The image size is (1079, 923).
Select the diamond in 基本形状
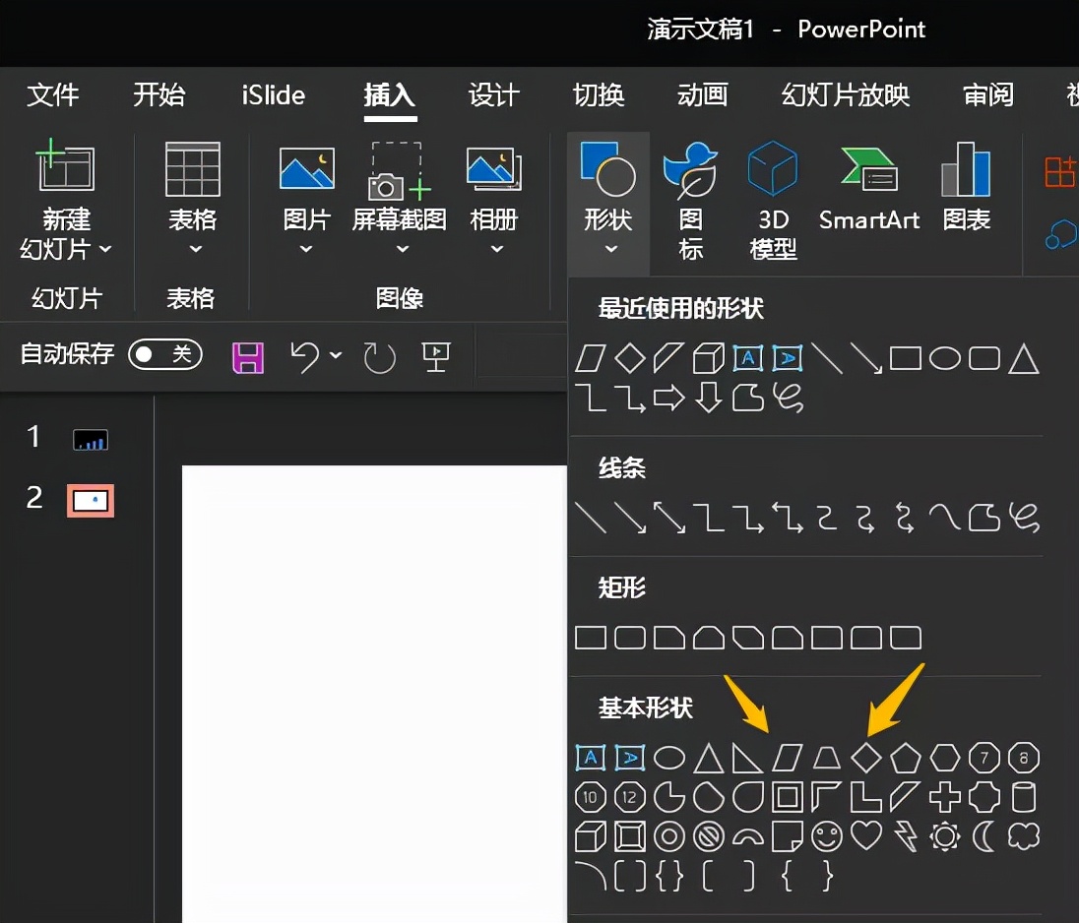click(866, 758)
